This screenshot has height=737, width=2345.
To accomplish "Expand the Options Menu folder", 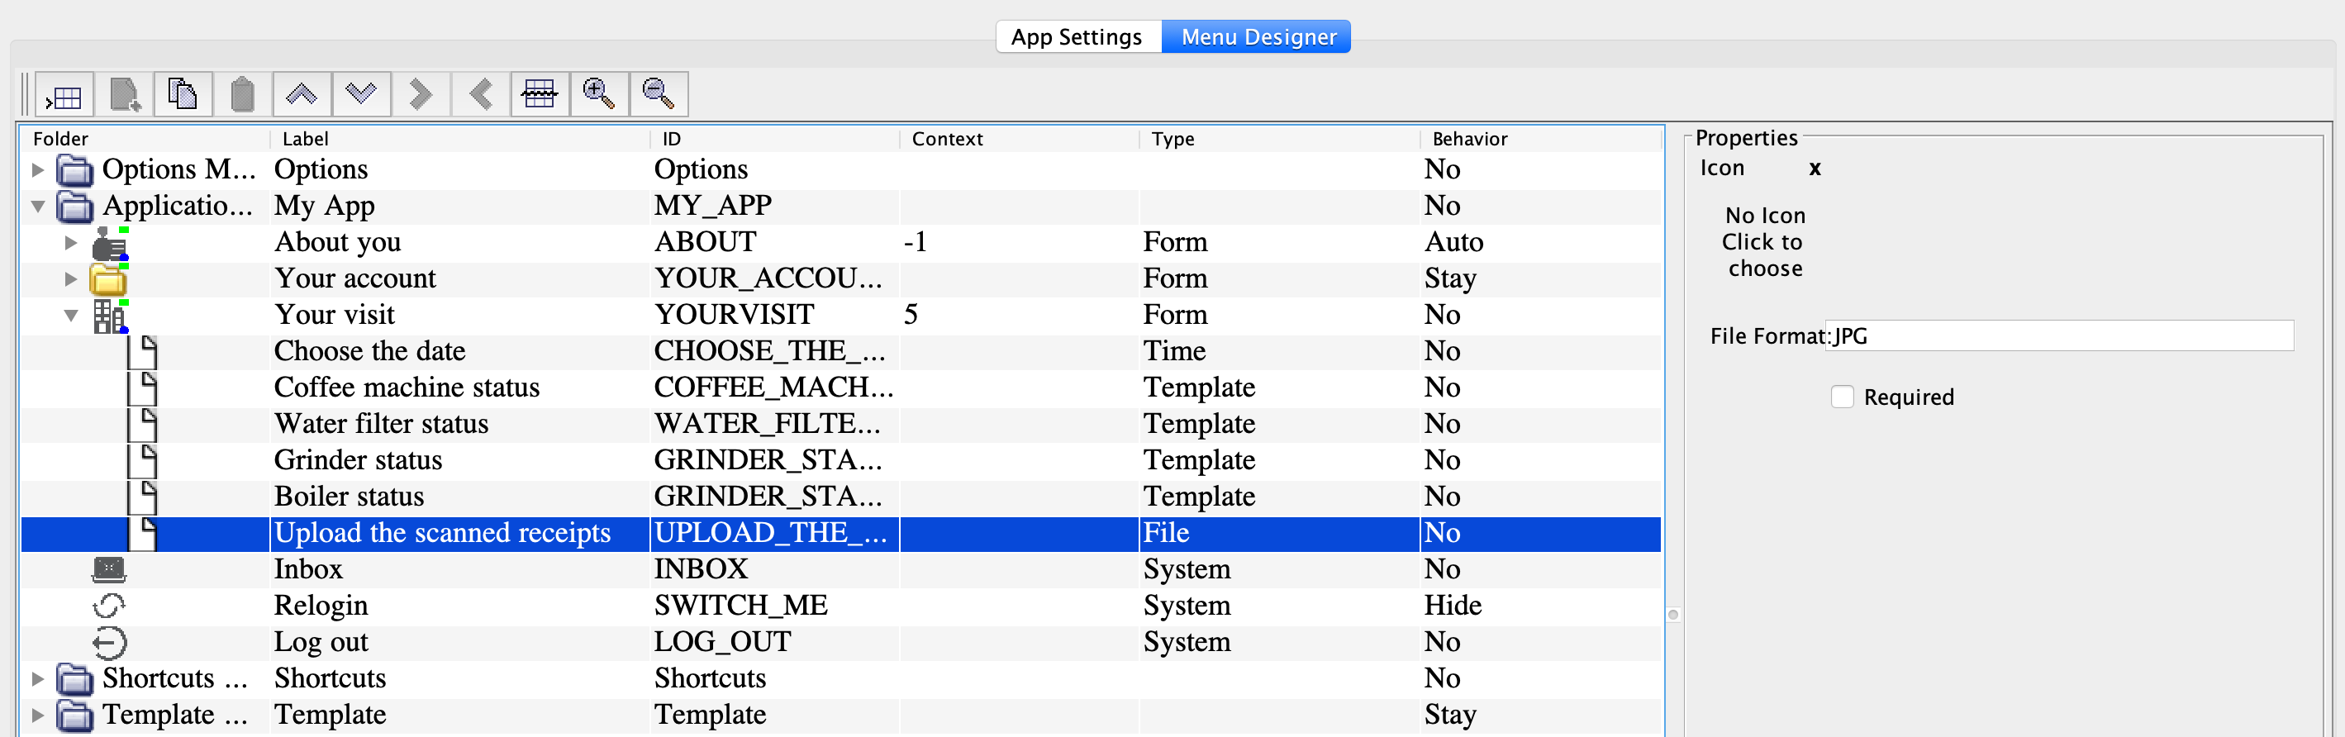I will [x=37, y=169].
